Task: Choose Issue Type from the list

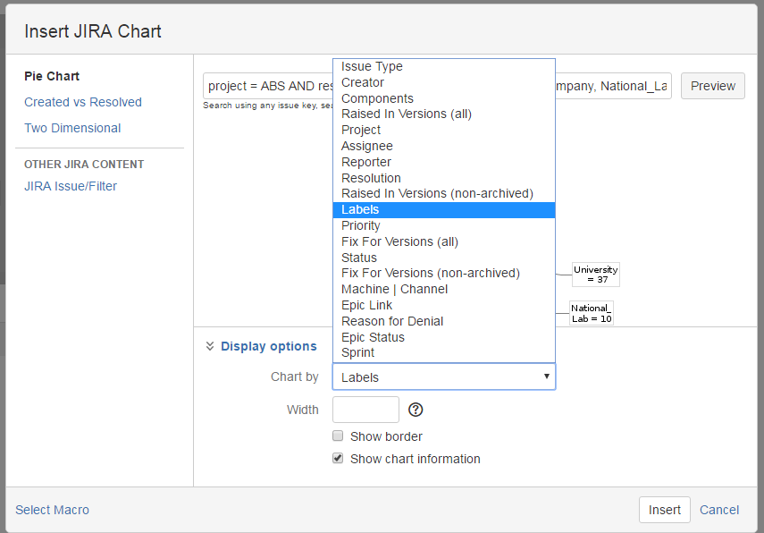Action: point(444,66)
